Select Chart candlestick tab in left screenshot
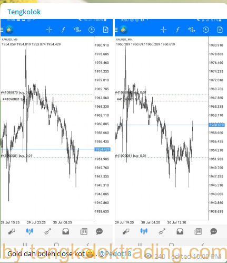 click(x=29, y=231)
